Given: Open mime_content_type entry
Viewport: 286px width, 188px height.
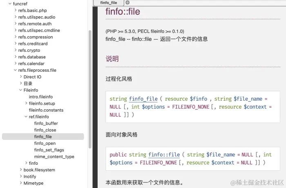Looking at the screenshot, I should [54, 157].
